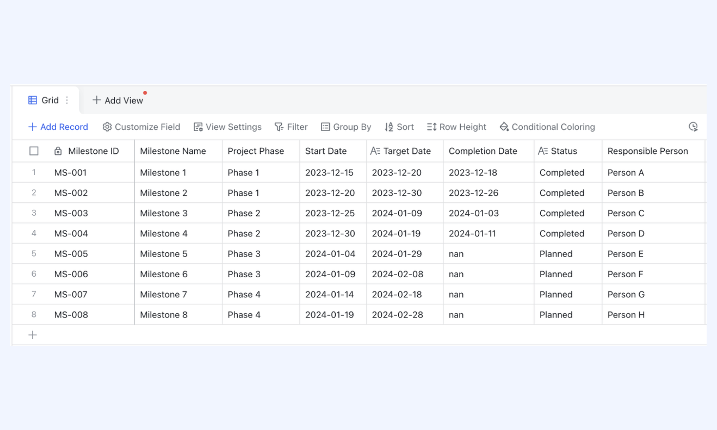717x430 pixels.
Task: Click the Start Date column header
Action: click(x=333, y=151)
